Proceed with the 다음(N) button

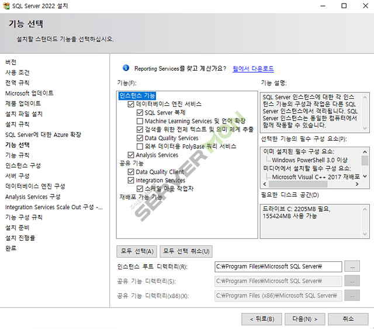coord(305,319)
